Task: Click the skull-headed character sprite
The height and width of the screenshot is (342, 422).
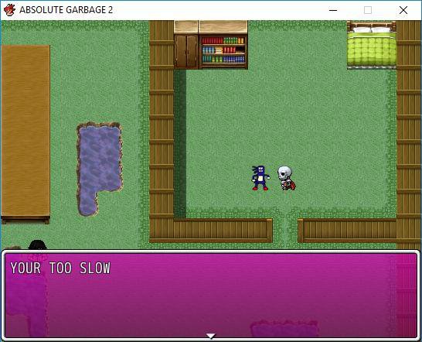Action: pyautogui.click(x=286, y=178)
